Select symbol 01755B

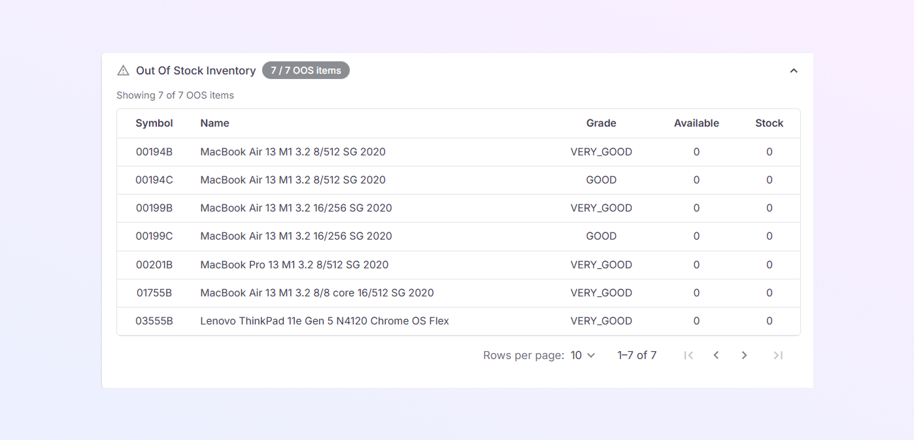click(154, 293)
